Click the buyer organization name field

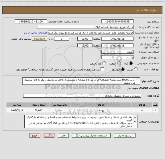[85, 27]
